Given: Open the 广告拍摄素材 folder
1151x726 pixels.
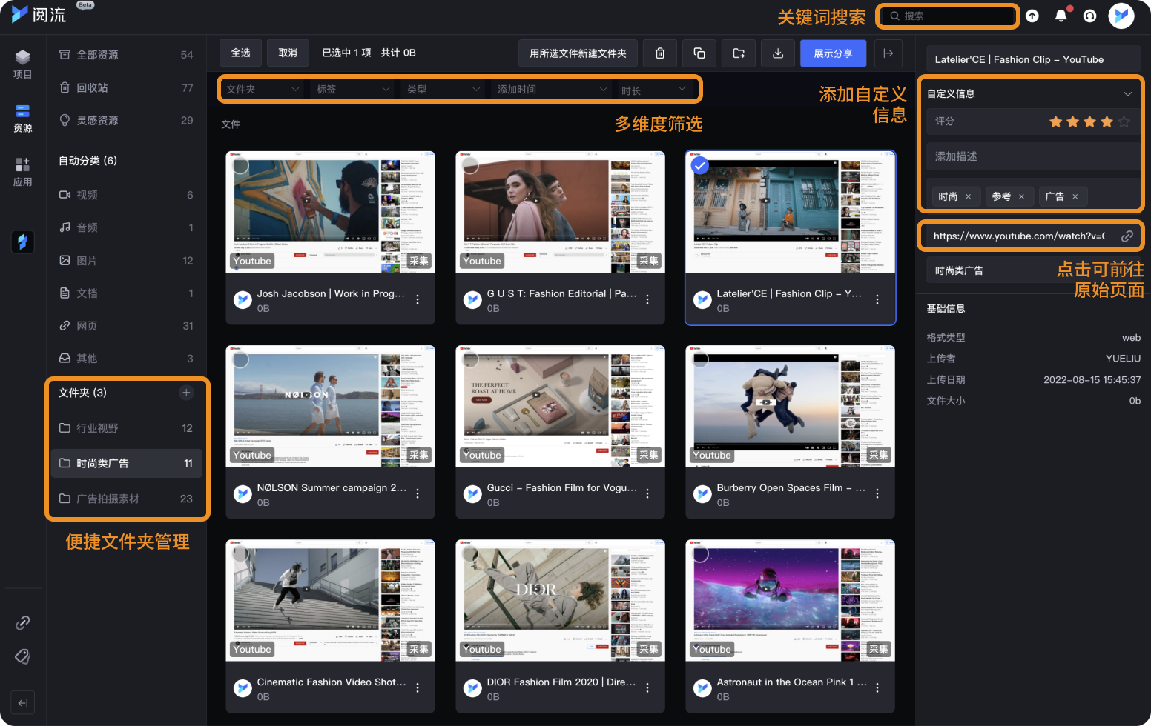Looking at the screenshot, I should pos(126,499).
